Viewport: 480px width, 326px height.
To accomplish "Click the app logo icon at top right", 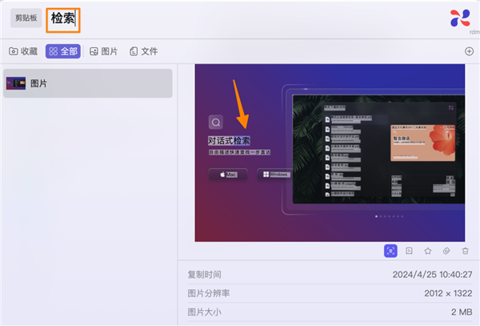I will click(460, 16).
